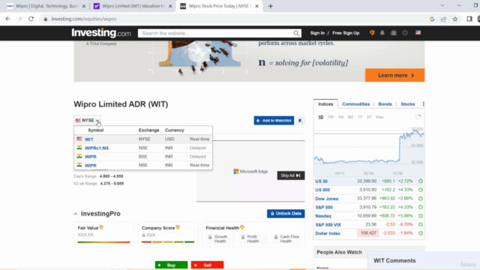The height and width of the screenshot is (270, 480).
Task: Click the Fair Value gauge bar
Action: [x=103, y=242]
